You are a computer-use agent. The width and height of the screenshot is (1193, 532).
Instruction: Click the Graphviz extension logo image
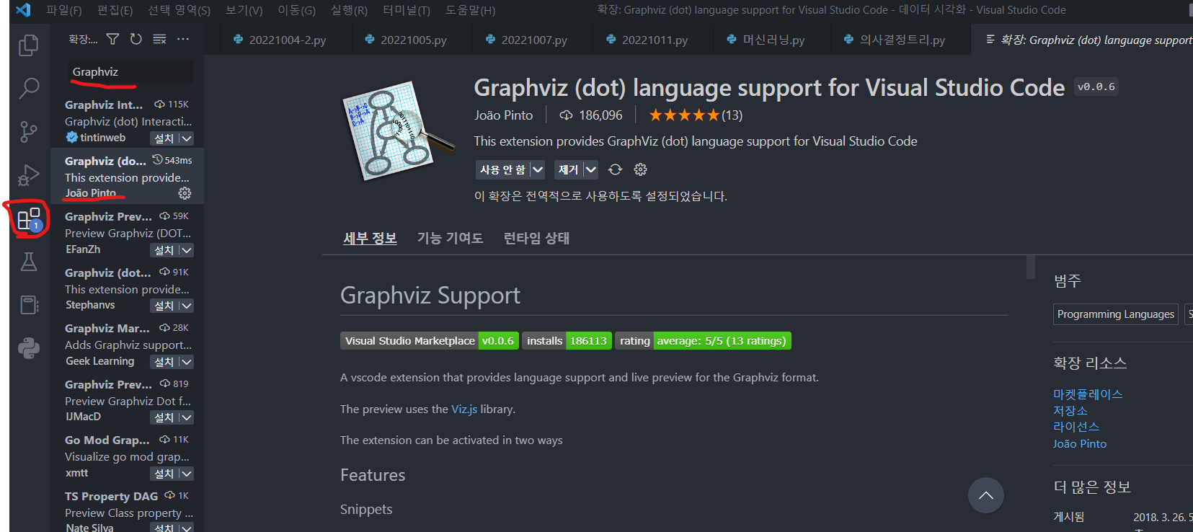397,130
